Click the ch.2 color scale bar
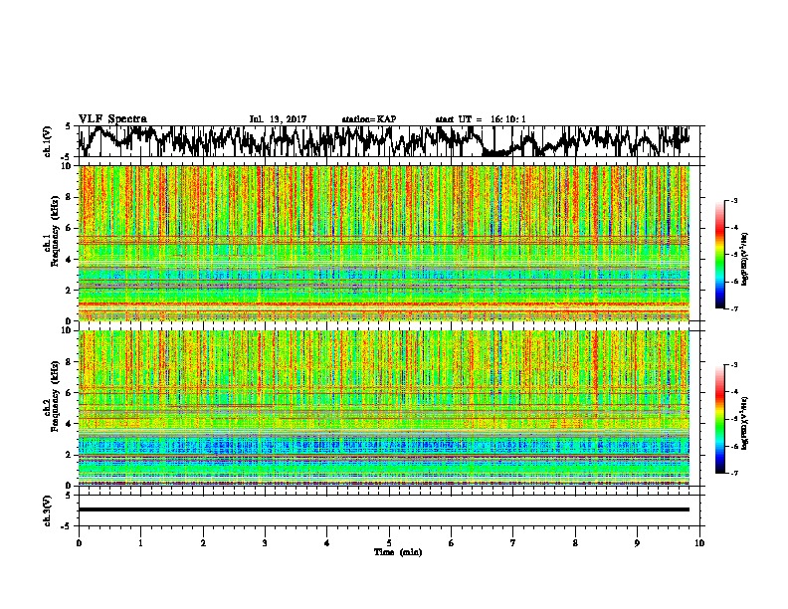Viewport: 788px width, 609px height. pos(720,419)
